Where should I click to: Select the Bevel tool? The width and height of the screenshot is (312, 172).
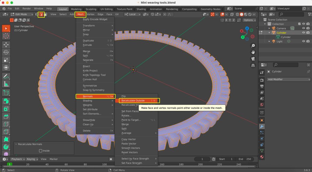click(6, 116)
